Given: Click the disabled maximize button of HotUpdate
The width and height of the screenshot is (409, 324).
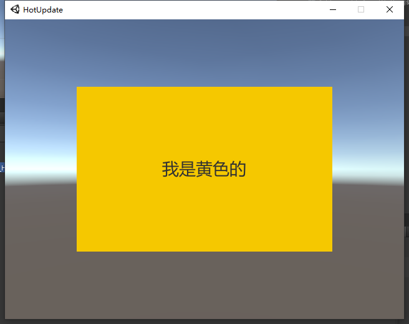Looking at the screenshot, I should [x=361, y=9].
